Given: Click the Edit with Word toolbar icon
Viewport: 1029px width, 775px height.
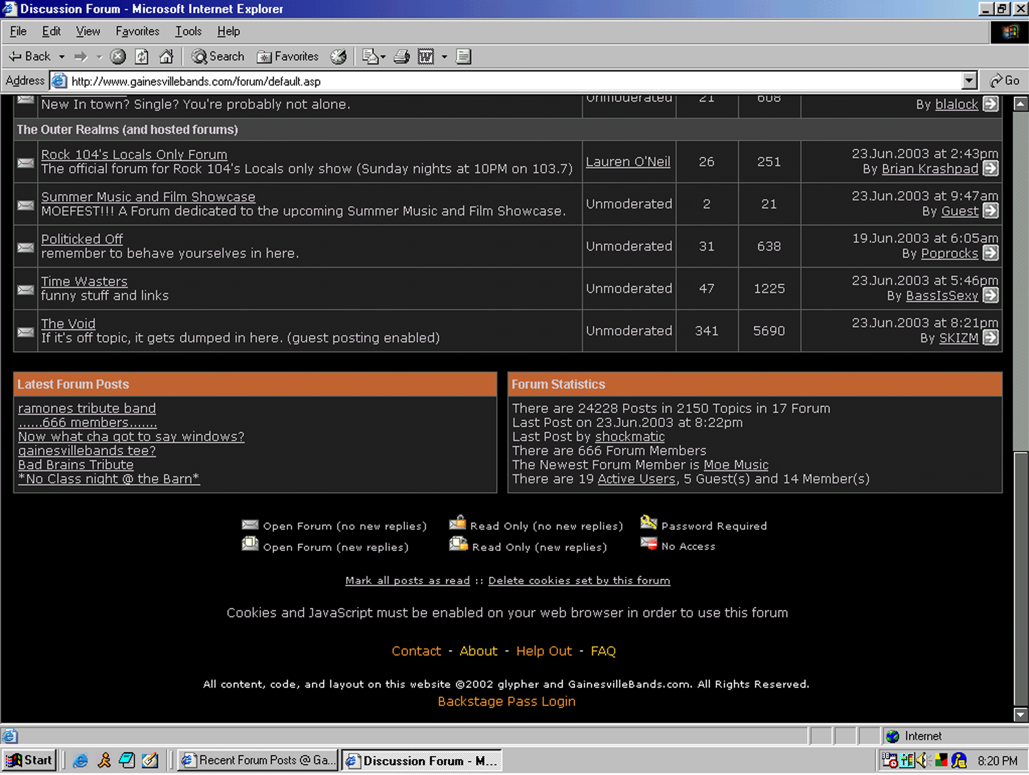Looking at the screenshot, I should (x=426, y=57).
